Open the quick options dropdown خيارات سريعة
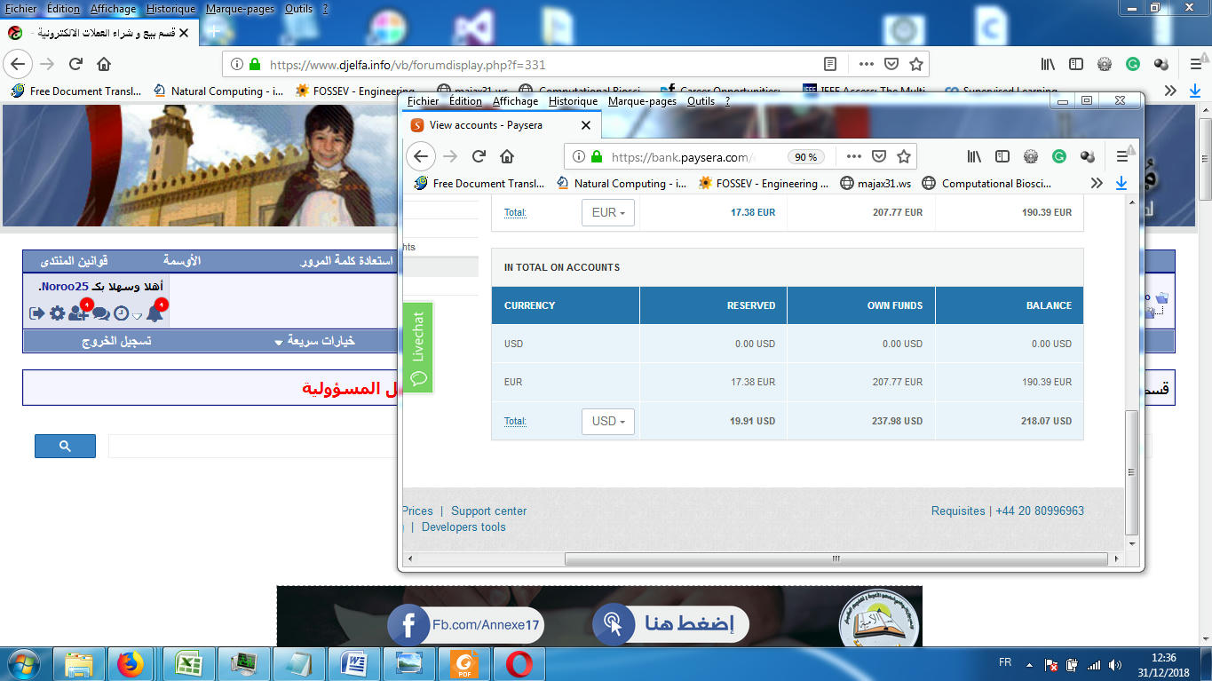The height and width of the screenshot is (681, 1212). point(315,341)
